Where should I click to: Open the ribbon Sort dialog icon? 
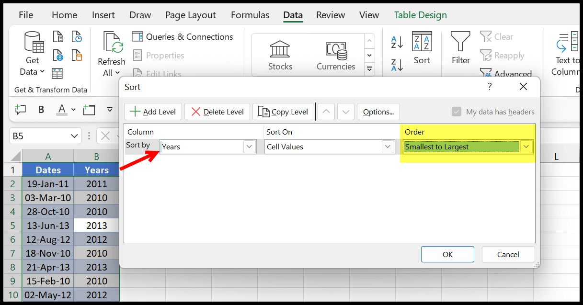422,42
